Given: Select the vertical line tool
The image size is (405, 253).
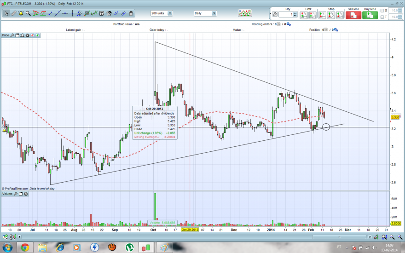Looking at the screenshot, I should pyautogui.click(x=72, y=13).
